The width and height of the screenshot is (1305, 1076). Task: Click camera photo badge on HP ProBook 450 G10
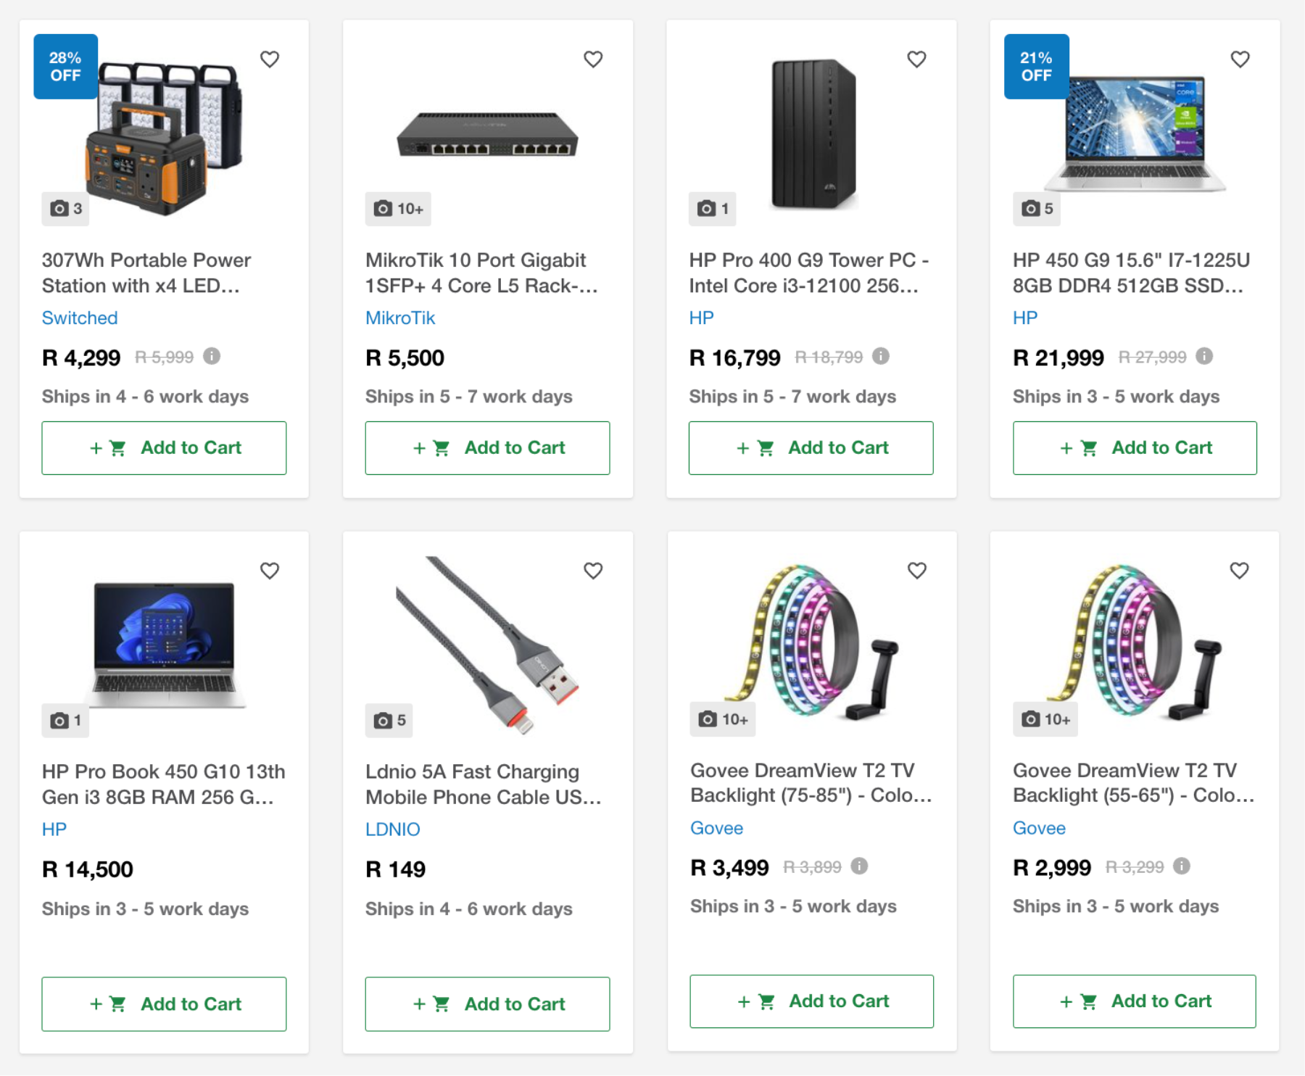[65, 721]
